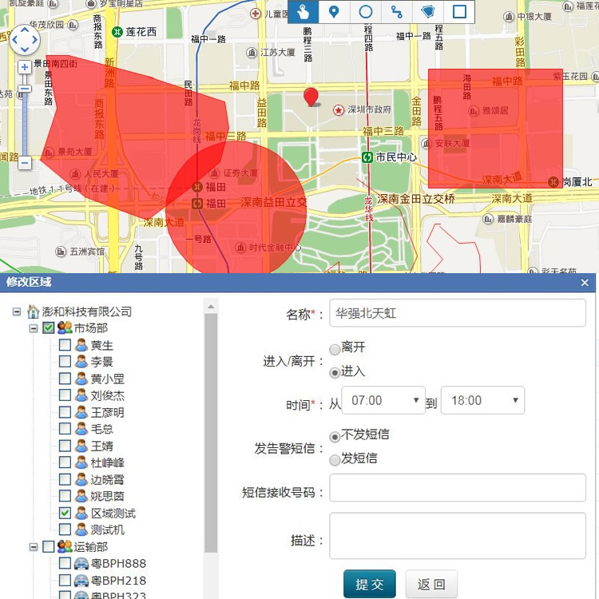
Task: Click the 提交 submit button
Action: click(x=370, y=584)
